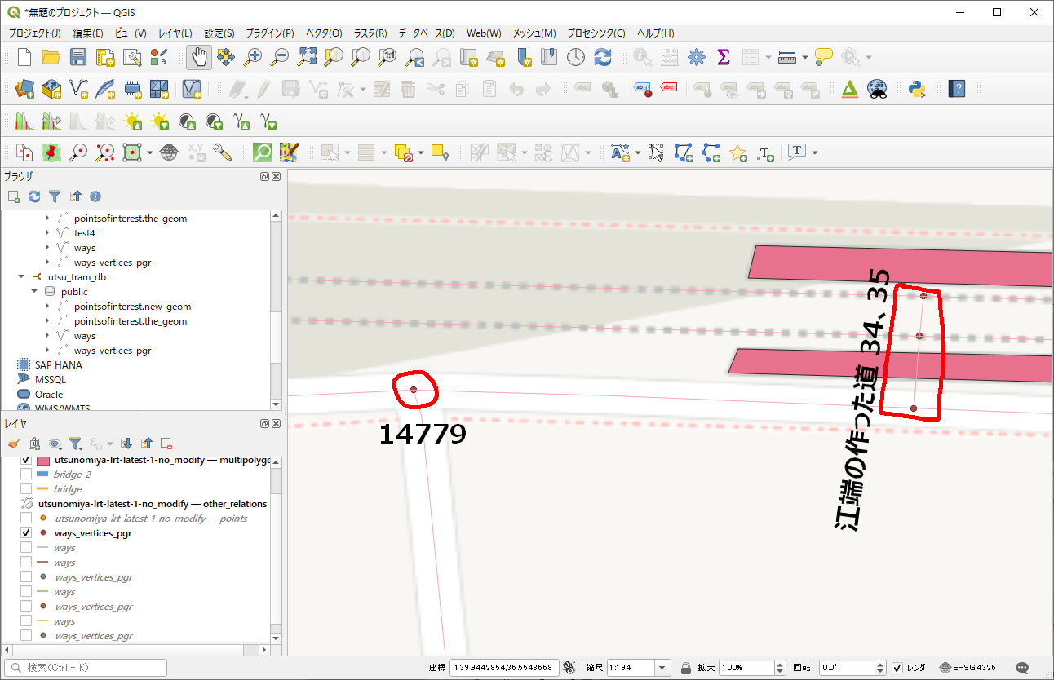Toggle the Render checkbox in status bar
Screen dimensions: 1054x680
(897, 667)
